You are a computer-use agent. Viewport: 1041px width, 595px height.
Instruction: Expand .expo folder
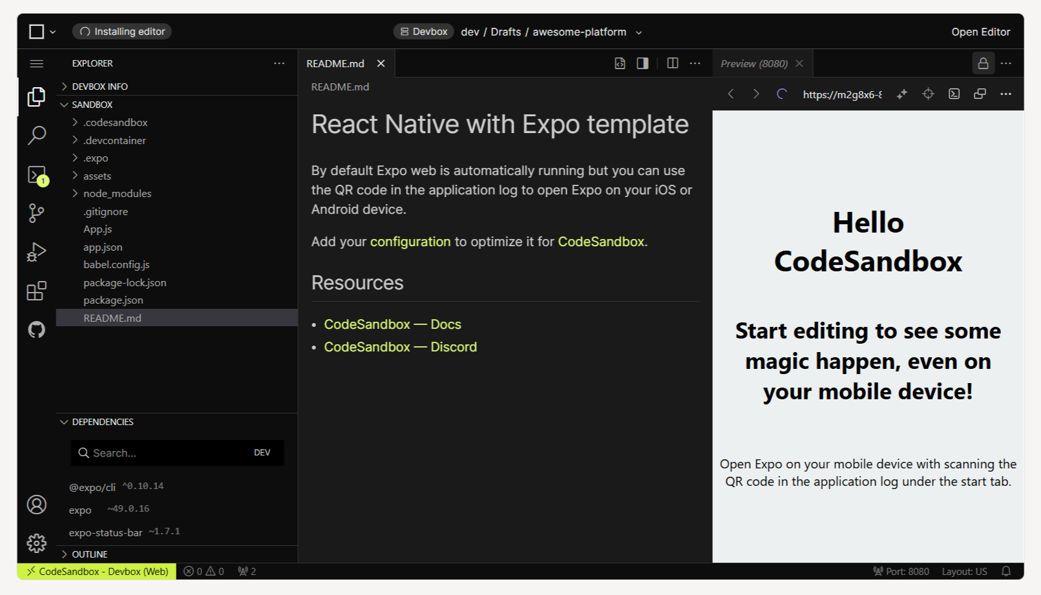[177, 158]
